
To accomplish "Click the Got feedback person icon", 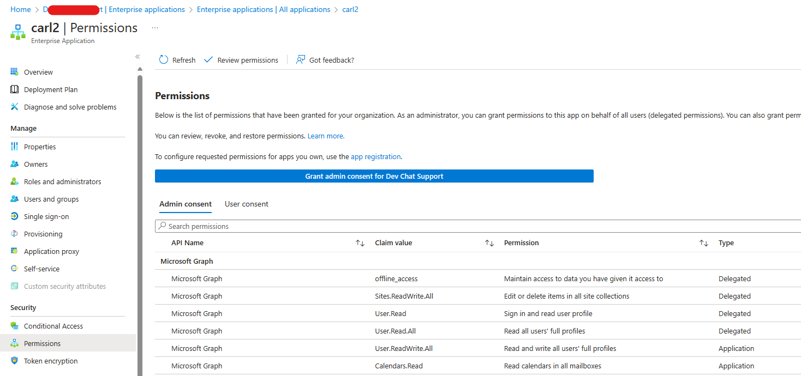I will coord(301,59).
